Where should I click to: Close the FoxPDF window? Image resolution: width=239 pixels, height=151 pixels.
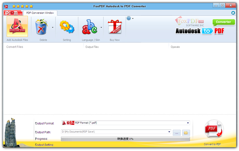[x=231, y=5]
